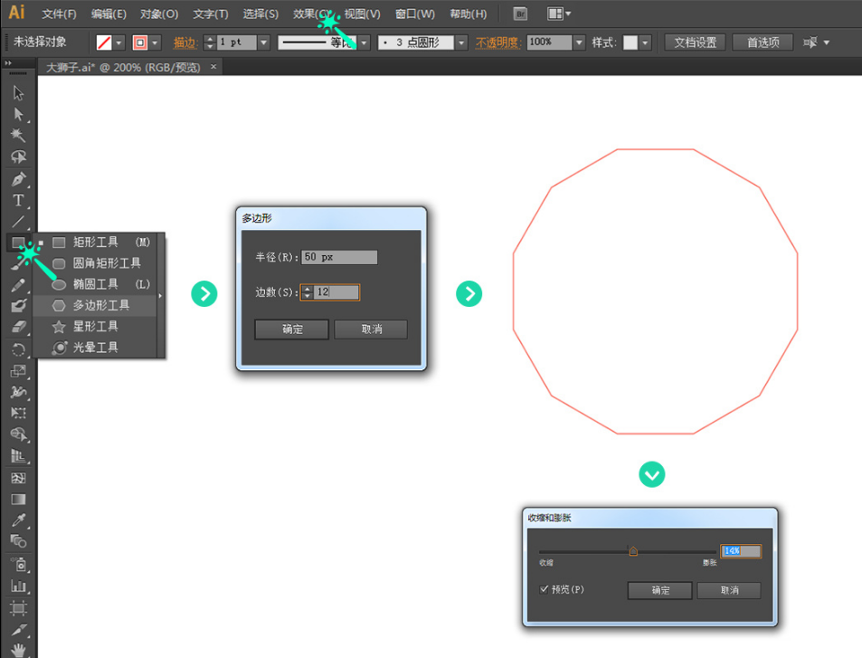Select the Magic Wand tool
This screenshot has width=862, height=658.
click(x=18, y=136)
